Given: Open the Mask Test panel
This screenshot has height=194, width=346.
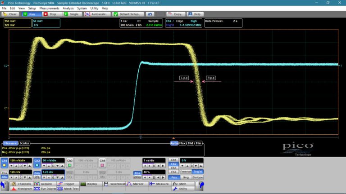Looking at the screenshot, I should (x=67, y=189).
